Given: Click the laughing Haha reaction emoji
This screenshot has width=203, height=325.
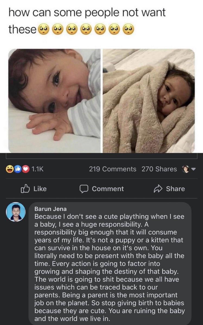Looking at the screenshot, I should tap(10, 169).
